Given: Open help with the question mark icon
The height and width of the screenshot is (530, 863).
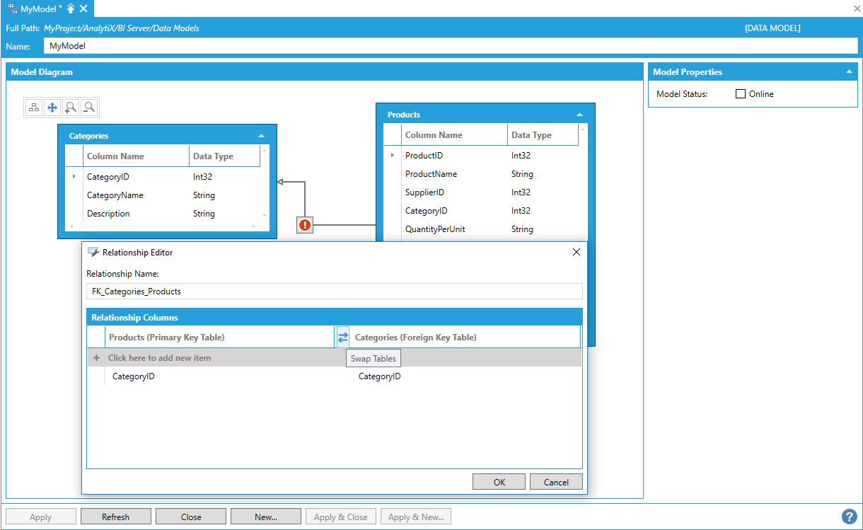Looking at the screenshot, I should pyautogui.click(x=849, y=517).
